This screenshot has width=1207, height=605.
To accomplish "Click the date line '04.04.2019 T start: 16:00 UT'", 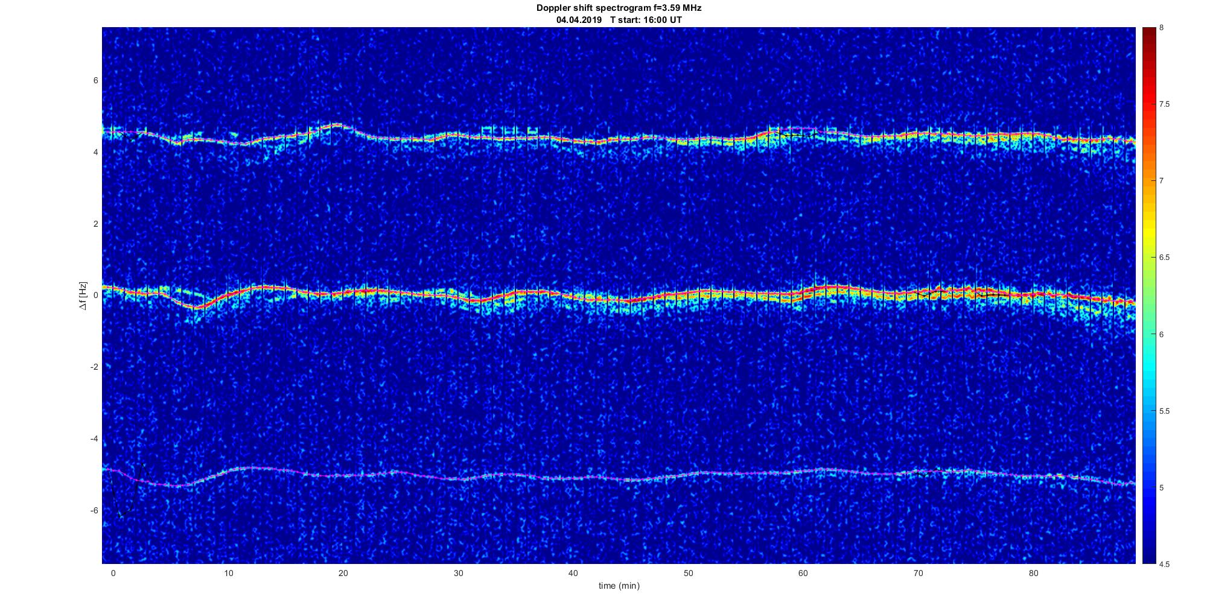I will (619, 20).
